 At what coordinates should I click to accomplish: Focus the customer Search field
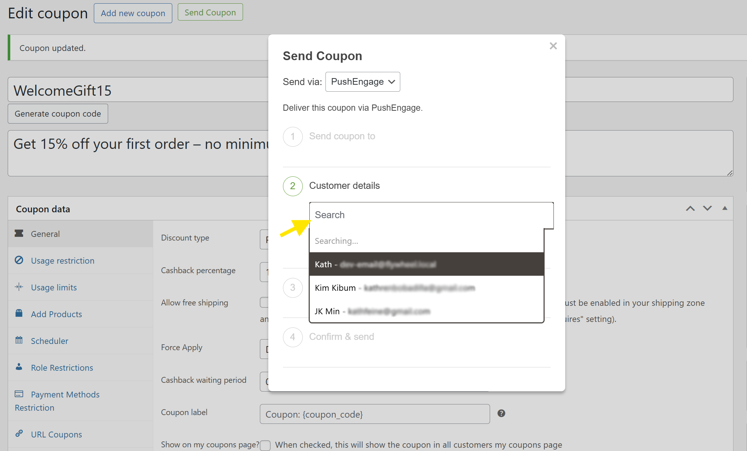[431, 215]
